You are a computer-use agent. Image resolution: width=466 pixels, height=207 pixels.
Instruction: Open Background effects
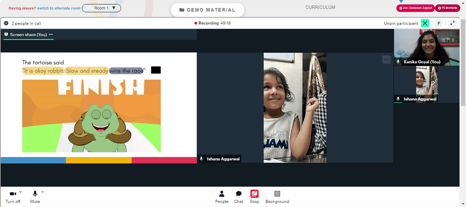(x=277, y=197)
